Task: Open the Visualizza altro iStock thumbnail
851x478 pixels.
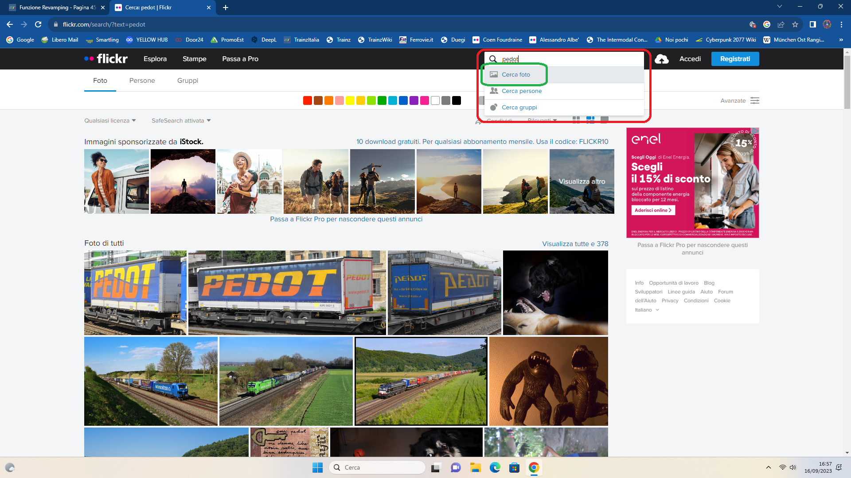Action: (x=582, y=181)
